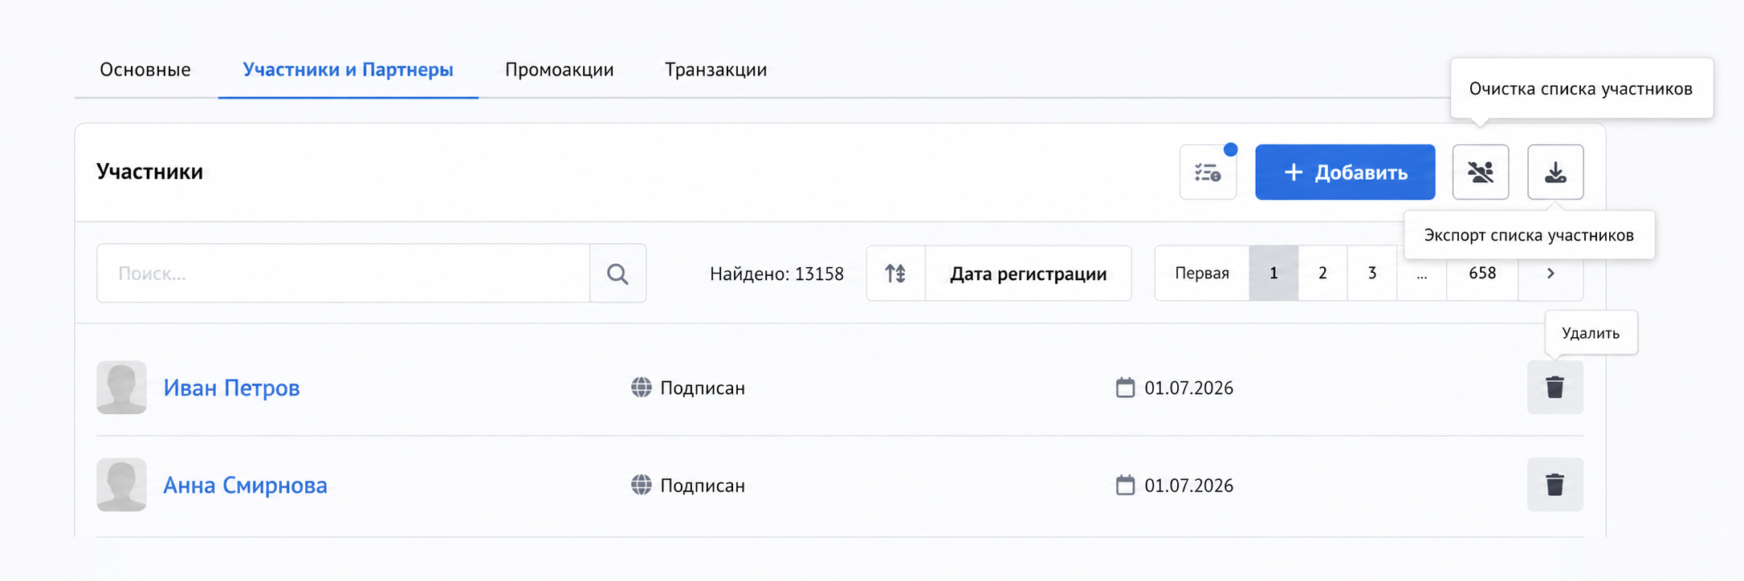This screenshot has width=1744, height=581.
Task: Jump to page 658 in pagination
Action: pyautogui.click(x=1482, y=274)
